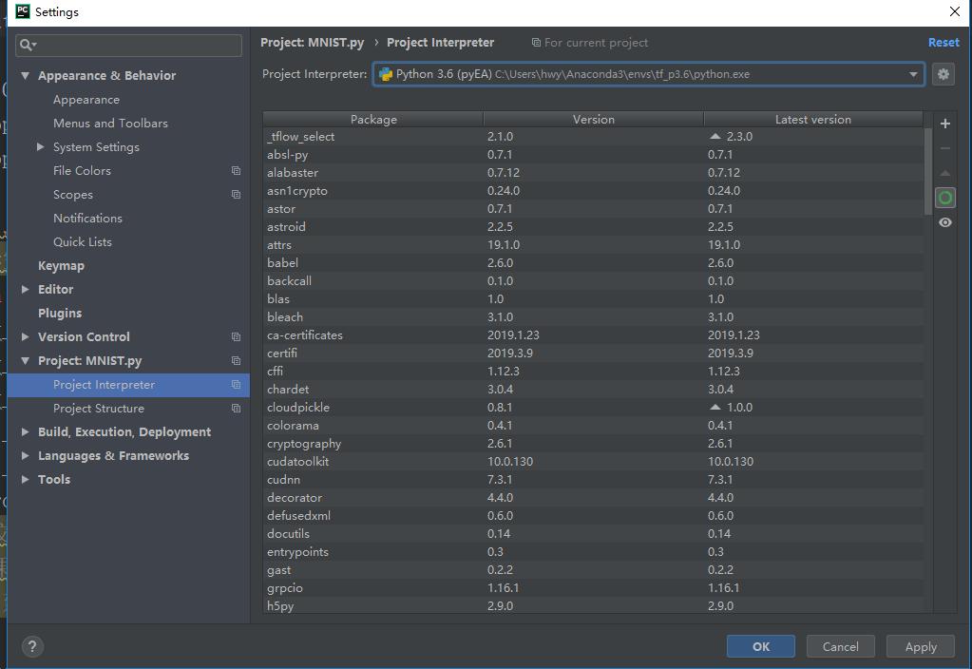The height and width of the screenshot is (669, 972).
Task: Click the Apply button
Action: tap(921, 647)
